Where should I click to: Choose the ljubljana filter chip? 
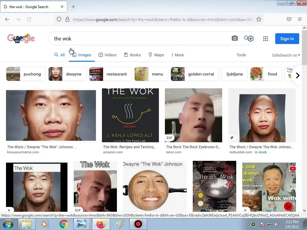coord(234,74)
